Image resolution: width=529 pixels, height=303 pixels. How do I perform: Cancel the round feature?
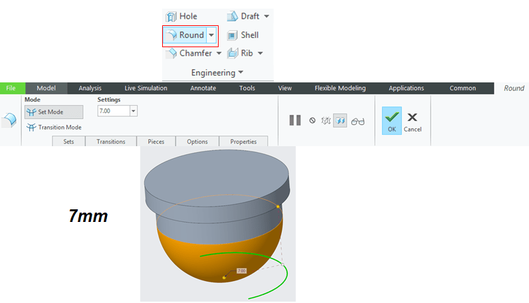click(413, 121)
